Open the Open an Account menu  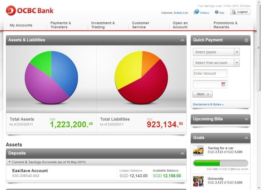pos(180,25)
